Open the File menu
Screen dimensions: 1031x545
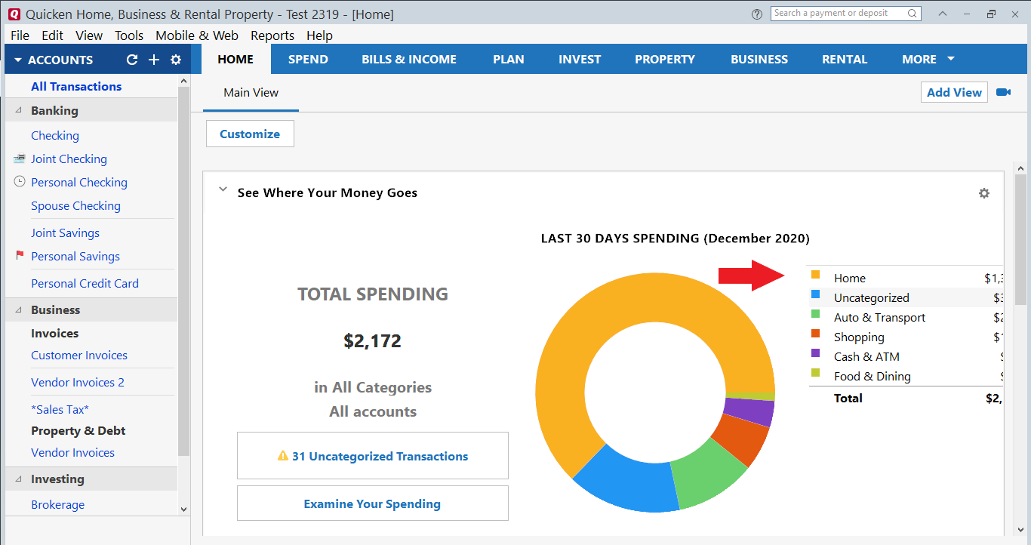20,35
